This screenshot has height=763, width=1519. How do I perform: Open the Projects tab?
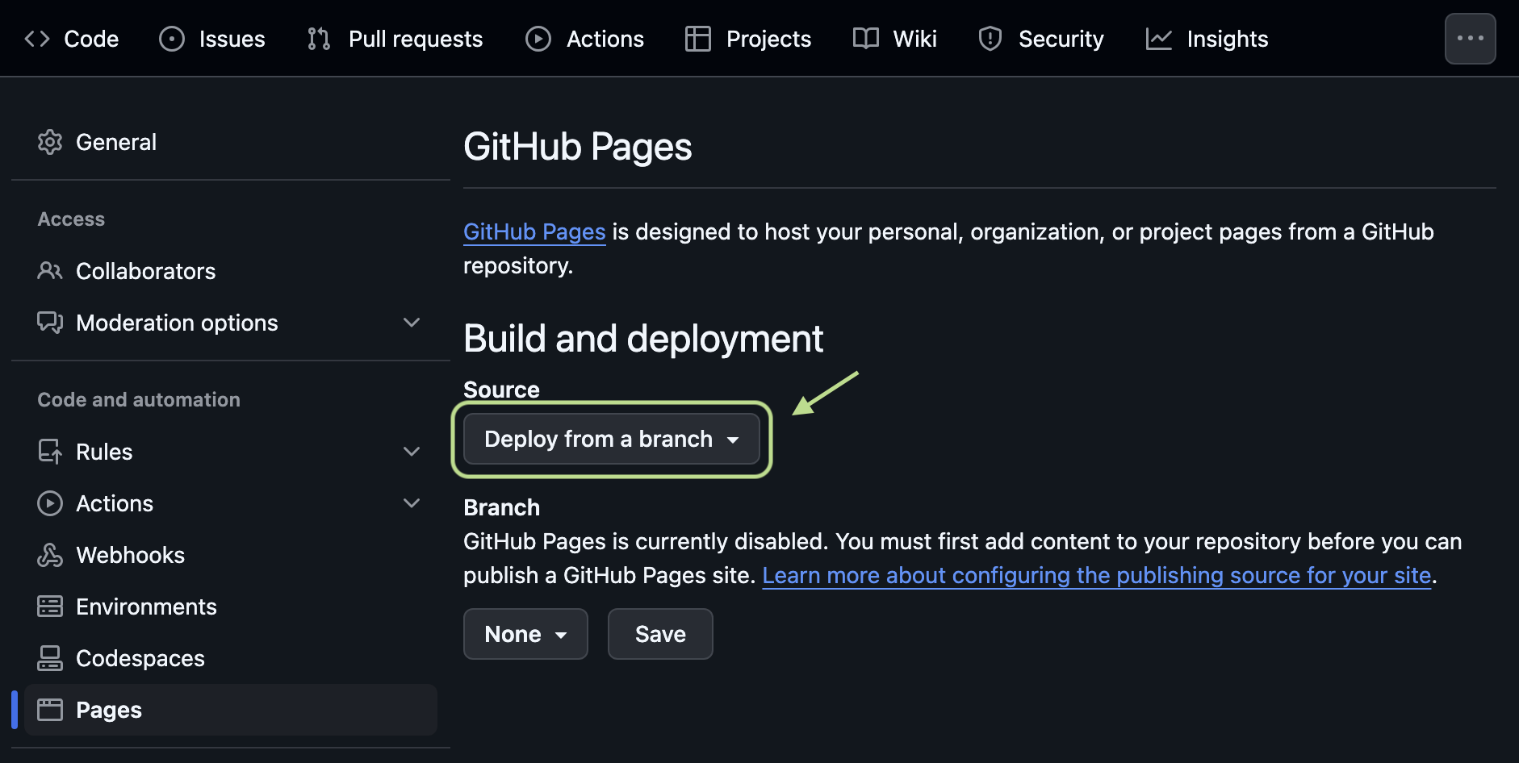click(x=748, y=39)
